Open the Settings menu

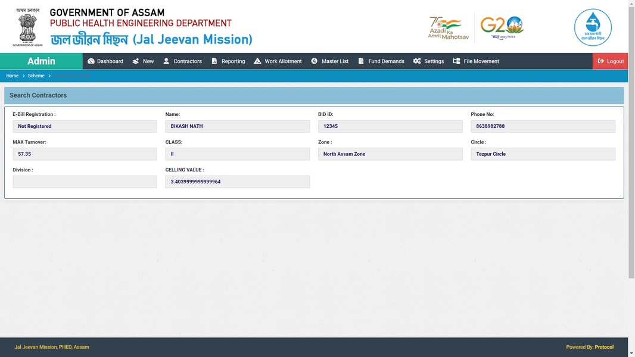coord(428,61)
